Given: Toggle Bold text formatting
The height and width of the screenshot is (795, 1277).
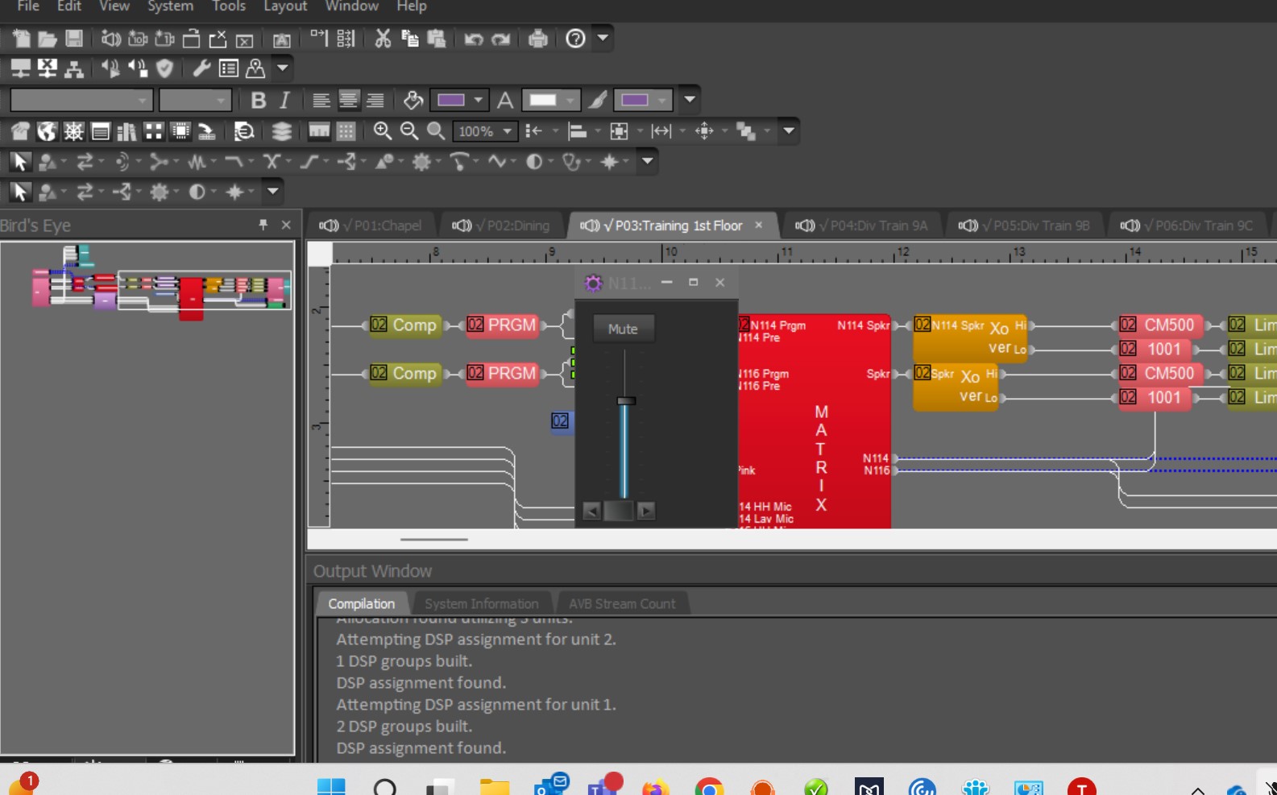Looking at the screenshot, I should (258, 100).
